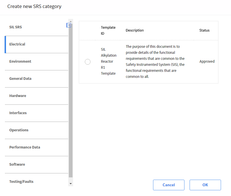Click the SIL Alkylation Reactor R1 Template name

pos(109,62)
